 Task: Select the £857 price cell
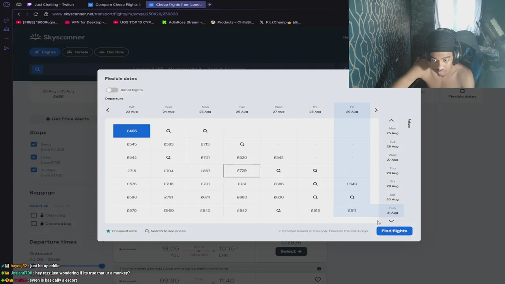pos(205,171)
